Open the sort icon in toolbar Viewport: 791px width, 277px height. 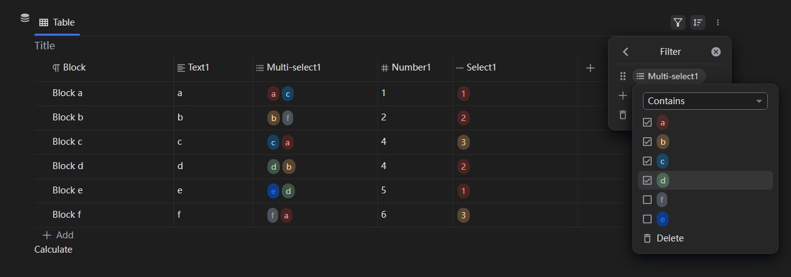tap(698, 22)
